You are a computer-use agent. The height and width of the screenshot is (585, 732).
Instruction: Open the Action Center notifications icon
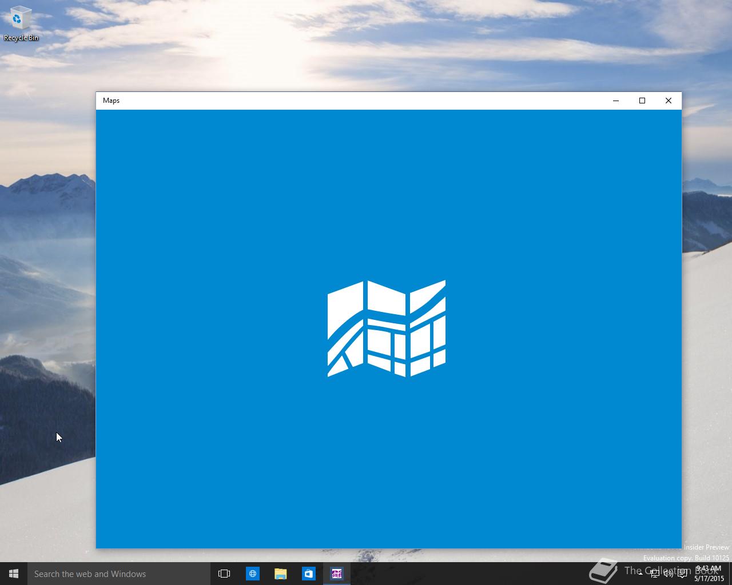click(682, 574)
